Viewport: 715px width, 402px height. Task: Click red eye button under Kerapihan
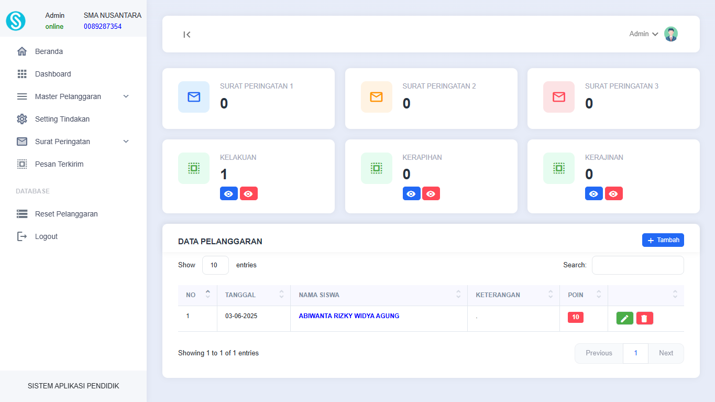(431, 194)
